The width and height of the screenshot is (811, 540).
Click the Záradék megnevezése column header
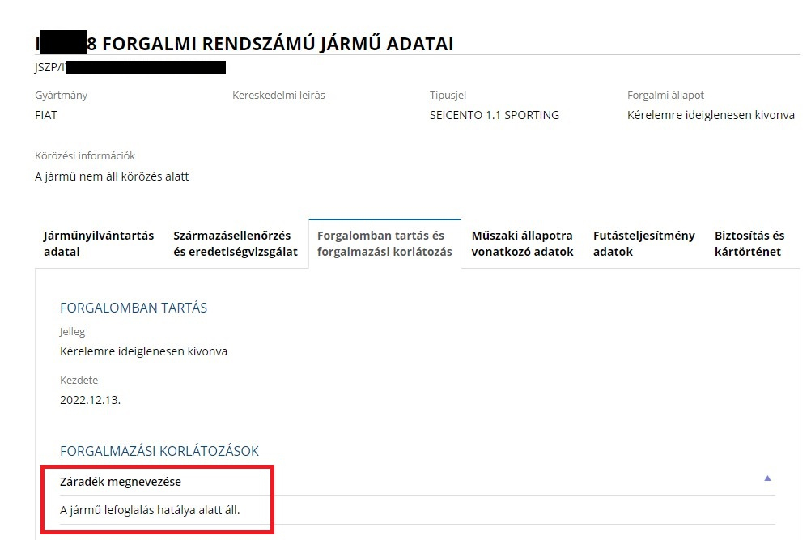point(121,482)
